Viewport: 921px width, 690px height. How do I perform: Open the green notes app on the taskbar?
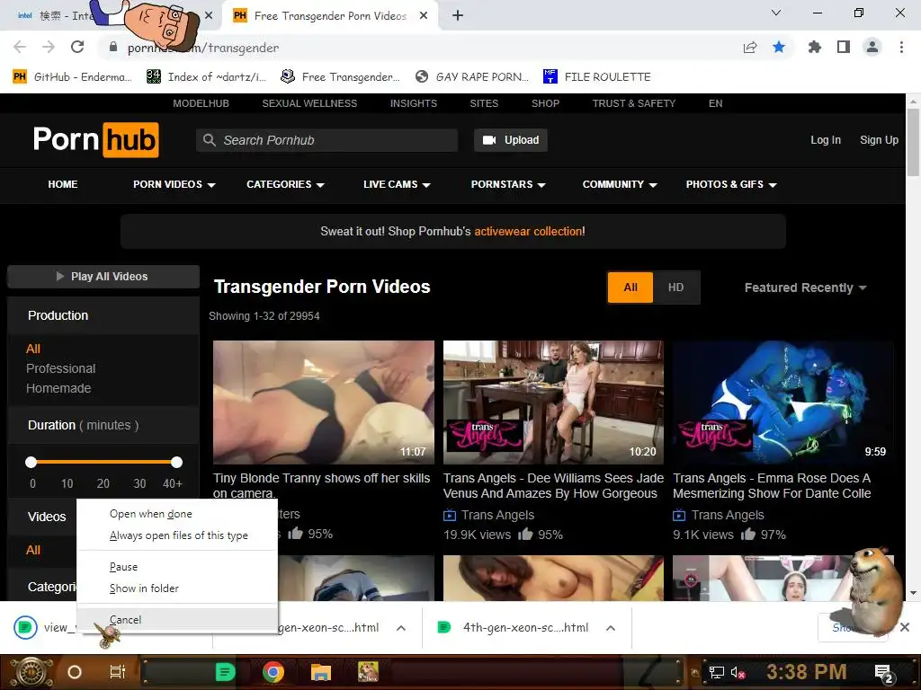[x=225, y=672]
